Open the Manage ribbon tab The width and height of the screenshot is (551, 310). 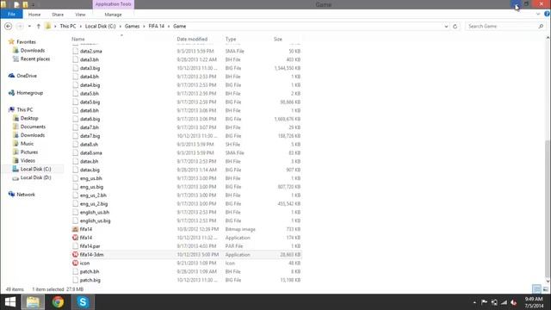(x=113, y=15)
